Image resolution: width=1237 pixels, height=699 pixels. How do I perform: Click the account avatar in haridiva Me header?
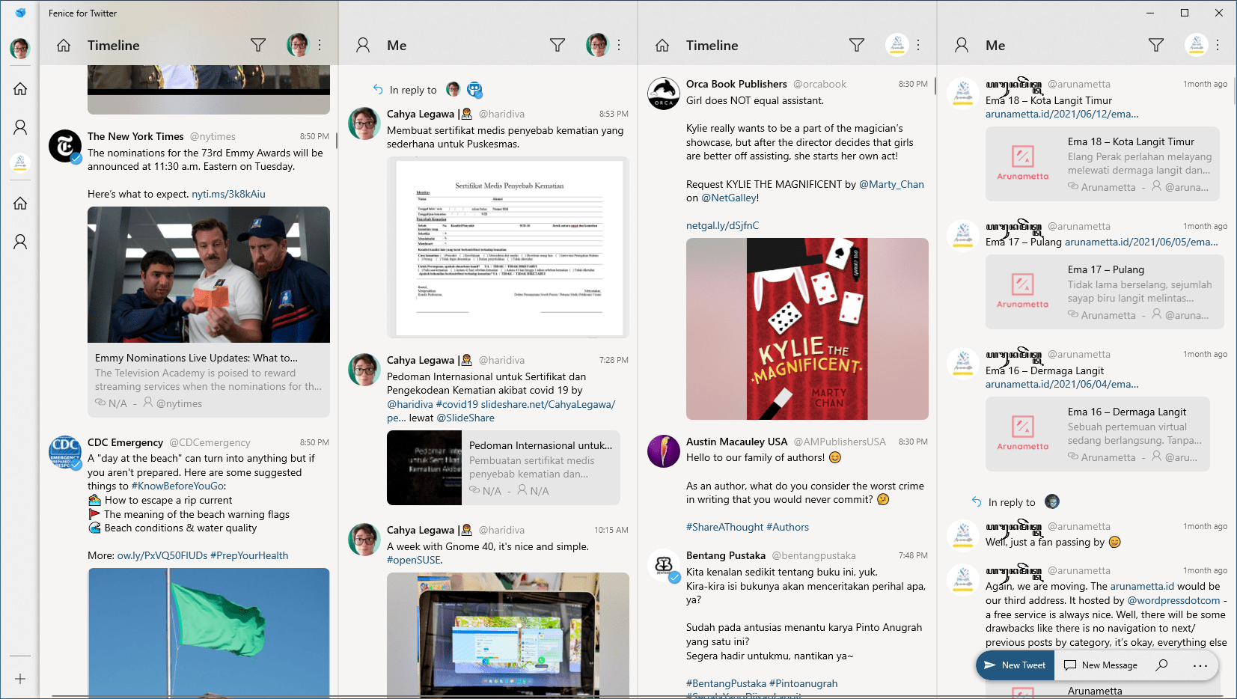click(x=597, y=45)
